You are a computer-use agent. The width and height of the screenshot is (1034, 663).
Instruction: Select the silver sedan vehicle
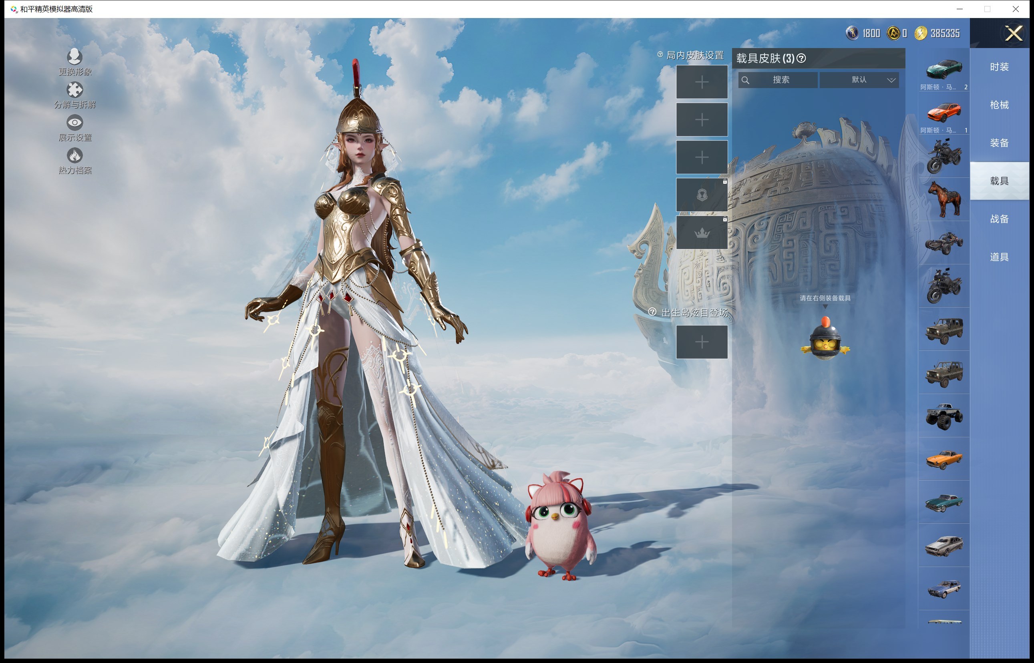(x=943, y=545)
